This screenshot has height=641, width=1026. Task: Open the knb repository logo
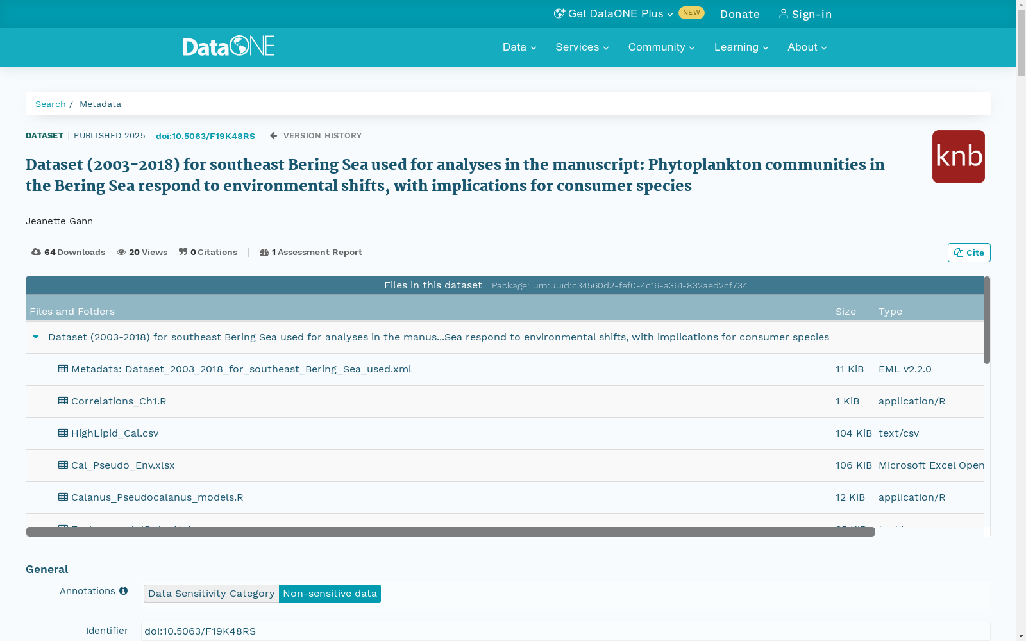click(x=958, y=156)
